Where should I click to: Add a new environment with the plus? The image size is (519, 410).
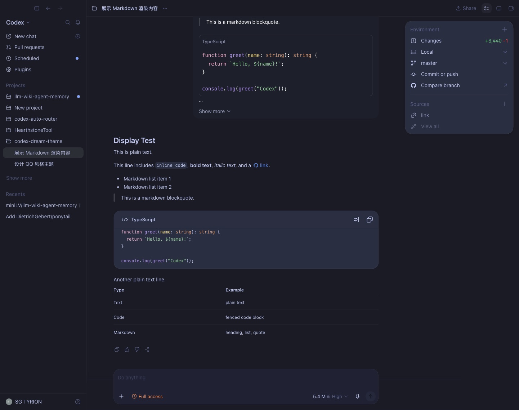(x=505, y=30)
